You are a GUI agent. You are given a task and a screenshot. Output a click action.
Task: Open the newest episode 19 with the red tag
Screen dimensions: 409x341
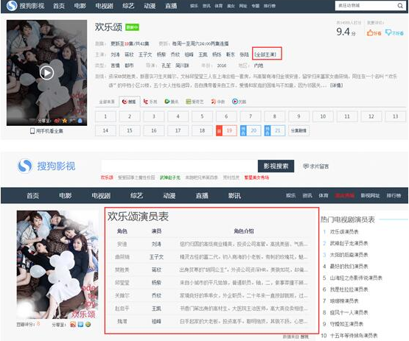[x=226, y=130]
